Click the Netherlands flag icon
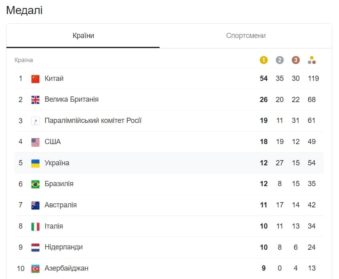 tap(36, 247)
